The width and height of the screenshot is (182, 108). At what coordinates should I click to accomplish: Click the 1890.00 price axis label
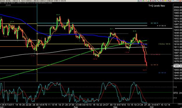click(x=178, y=56)
